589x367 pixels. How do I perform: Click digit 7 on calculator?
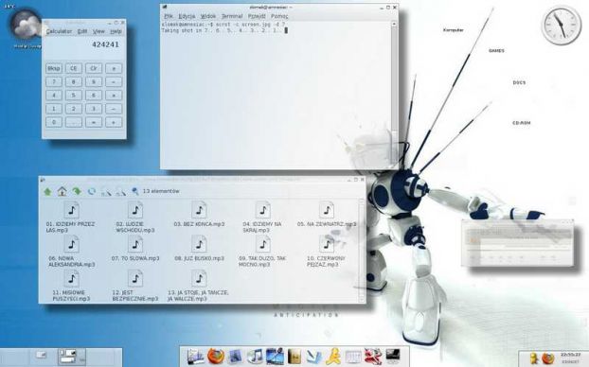(54, 81)
